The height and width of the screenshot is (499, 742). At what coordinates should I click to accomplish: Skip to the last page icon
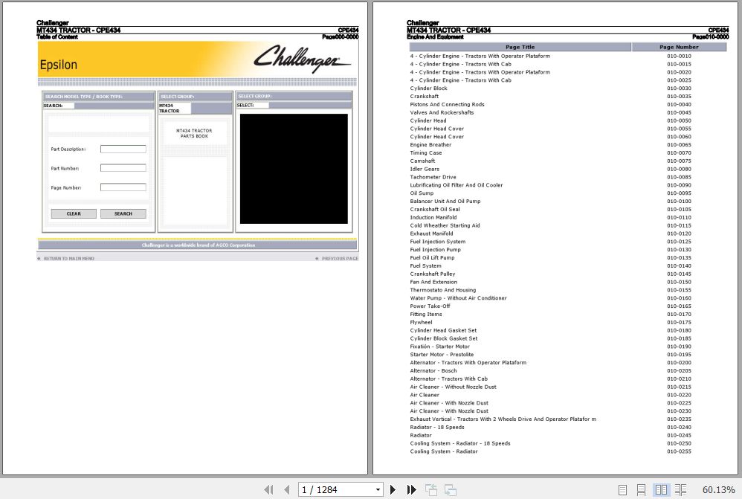pos(412,489)
